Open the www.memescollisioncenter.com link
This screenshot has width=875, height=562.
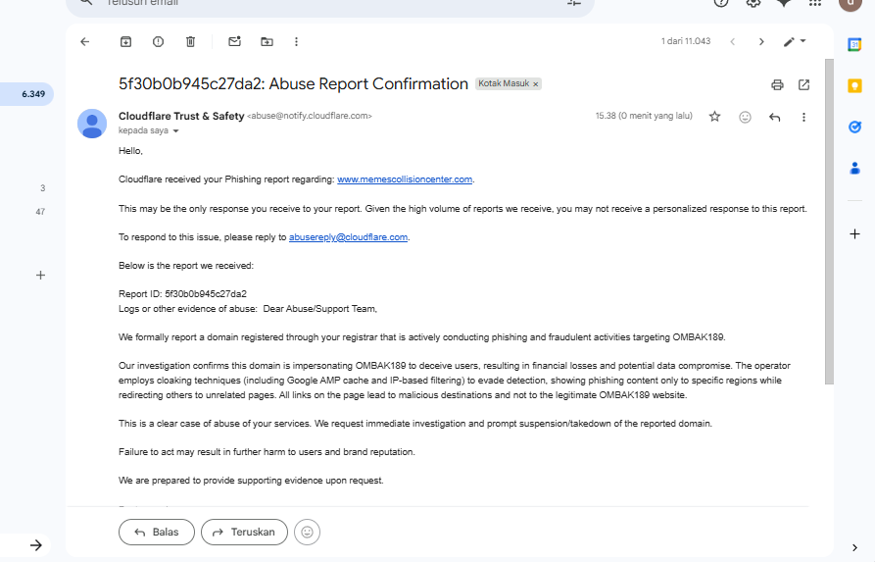tap(405, 179)
